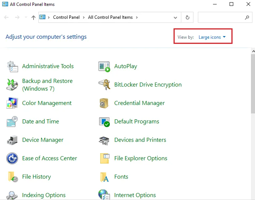Image resolution: width=255 pixels, height=200 pixels.
Task: Open the Ease of Access Center link
Action: pyautogui.click(x=50, y=158)
